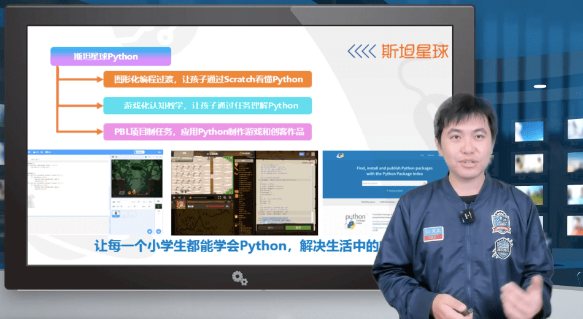583x319 pixels.
Task: Select the pink PBL项目制任务 box
Action: (x=207, y=131)
